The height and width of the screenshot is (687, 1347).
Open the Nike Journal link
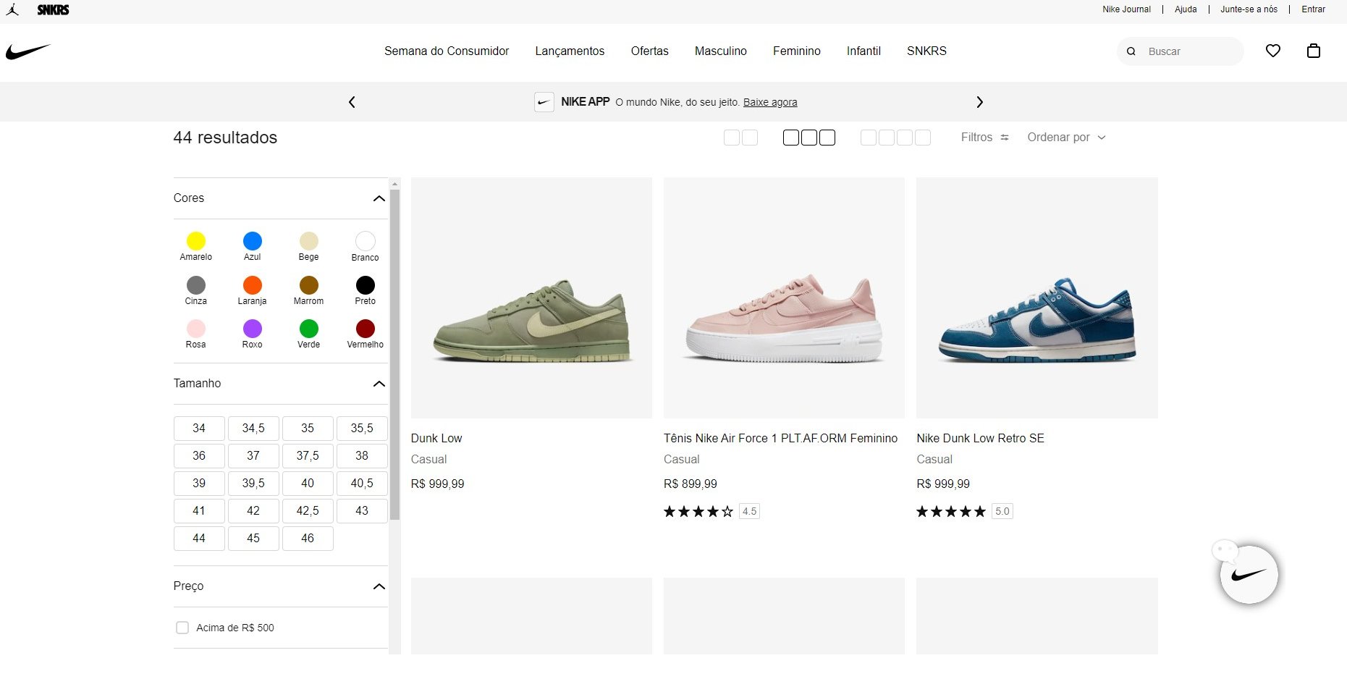click(1126, 9)
